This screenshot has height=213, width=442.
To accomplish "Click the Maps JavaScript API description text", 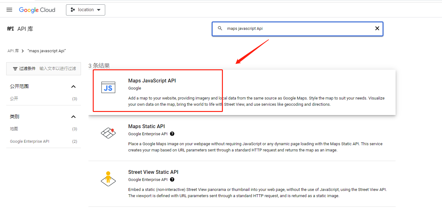I will [x=256, y=101].
